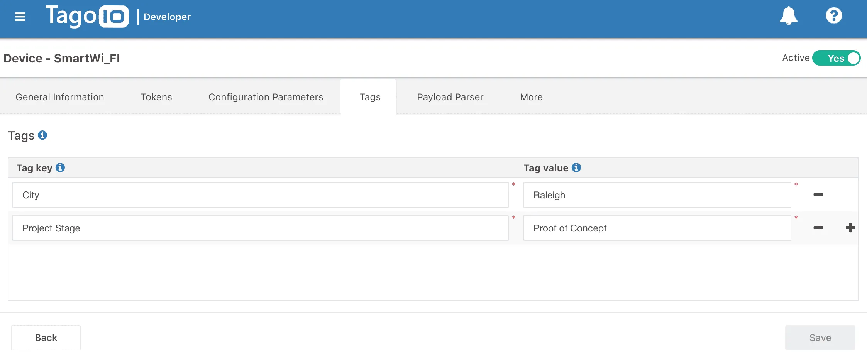Click the Back button
This screenshot has width=867, height=358.
(x=46, y=337)
